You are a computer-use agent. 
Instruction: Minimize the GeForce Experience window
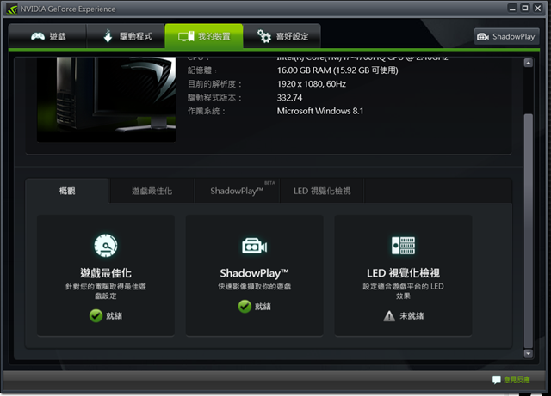pos(512,8)
